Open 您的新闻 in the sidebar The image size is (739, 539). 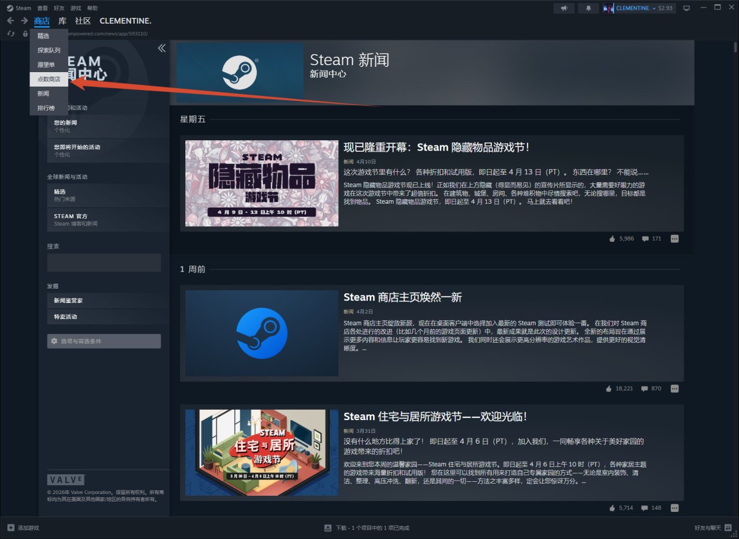click(x=108, y=126)
